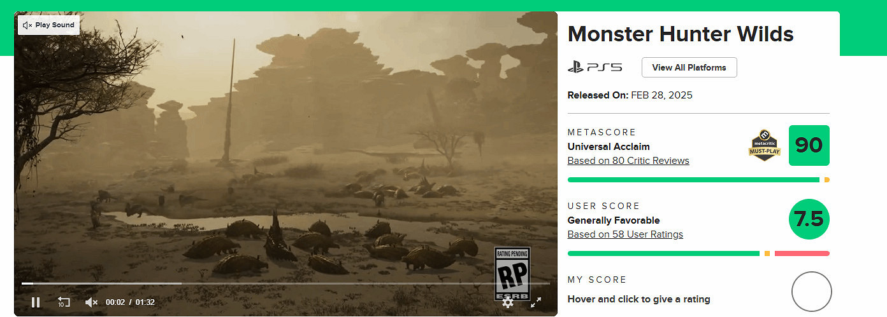Viewport: 887px width, 317px height.
Task: Click the Metacritic Must-Play badge
Action: [765, 145]
